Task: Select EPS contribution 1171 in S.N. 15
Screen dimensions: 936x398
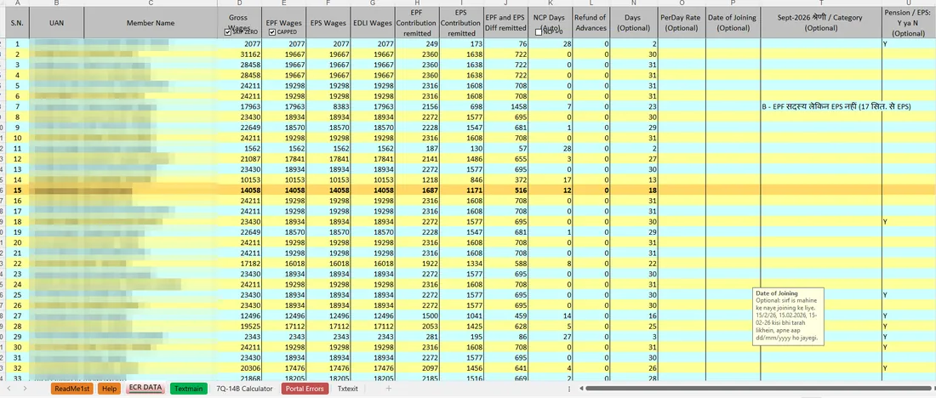Action: [460, 190]
